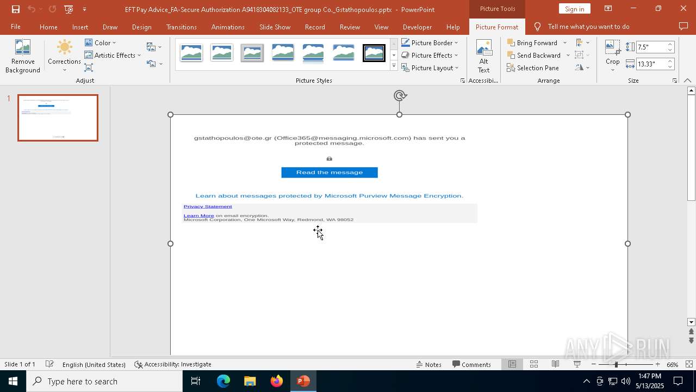This screenshot has width=696, height=392.
Task: Apply the third picture style with gray frame
Action: (x=252, y=53)
